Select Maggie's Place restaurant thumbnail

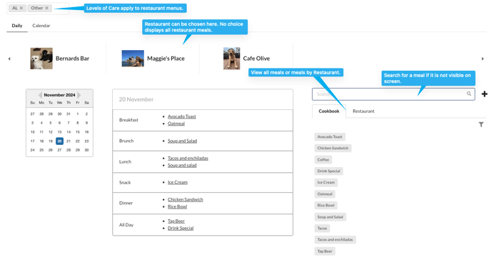[x=133, y=59]
